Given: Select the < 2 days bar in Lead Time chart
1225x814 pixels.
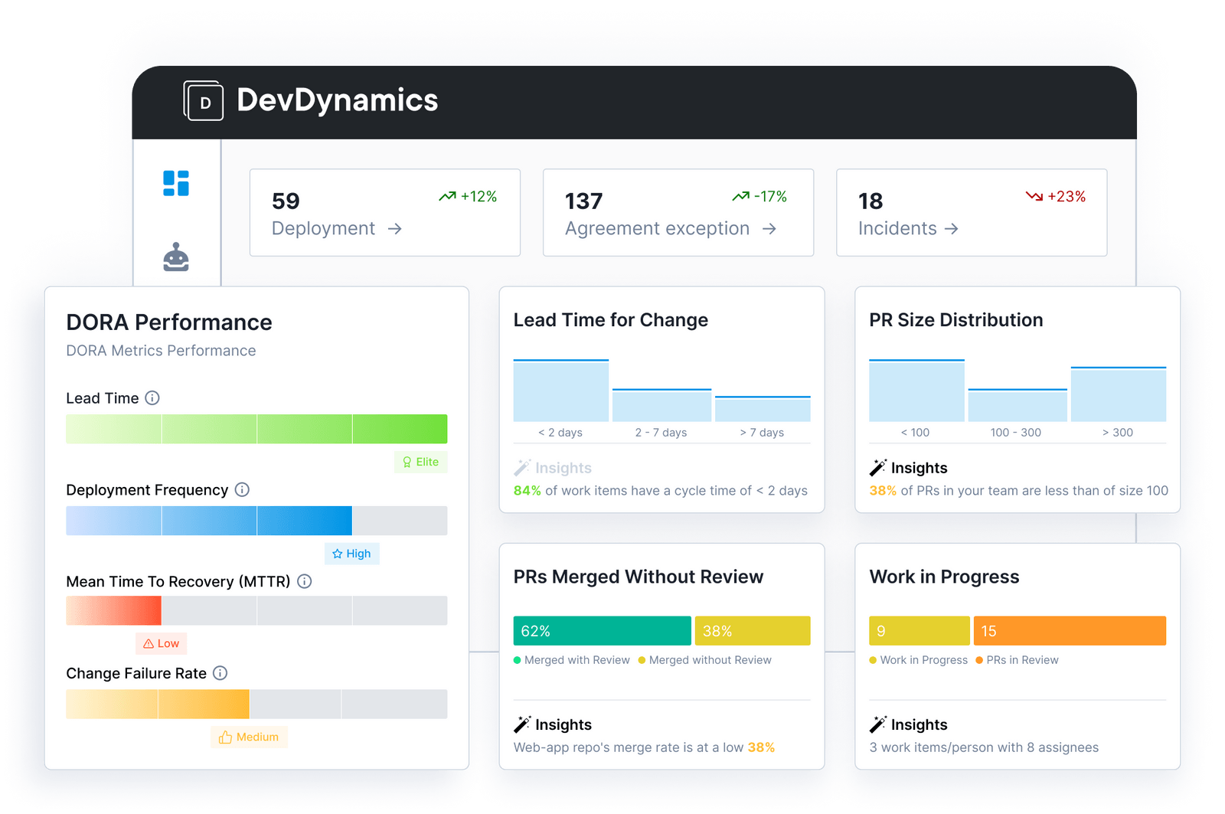Looking at the screenshot, I should pyautogui.click(x=560, y=391).
